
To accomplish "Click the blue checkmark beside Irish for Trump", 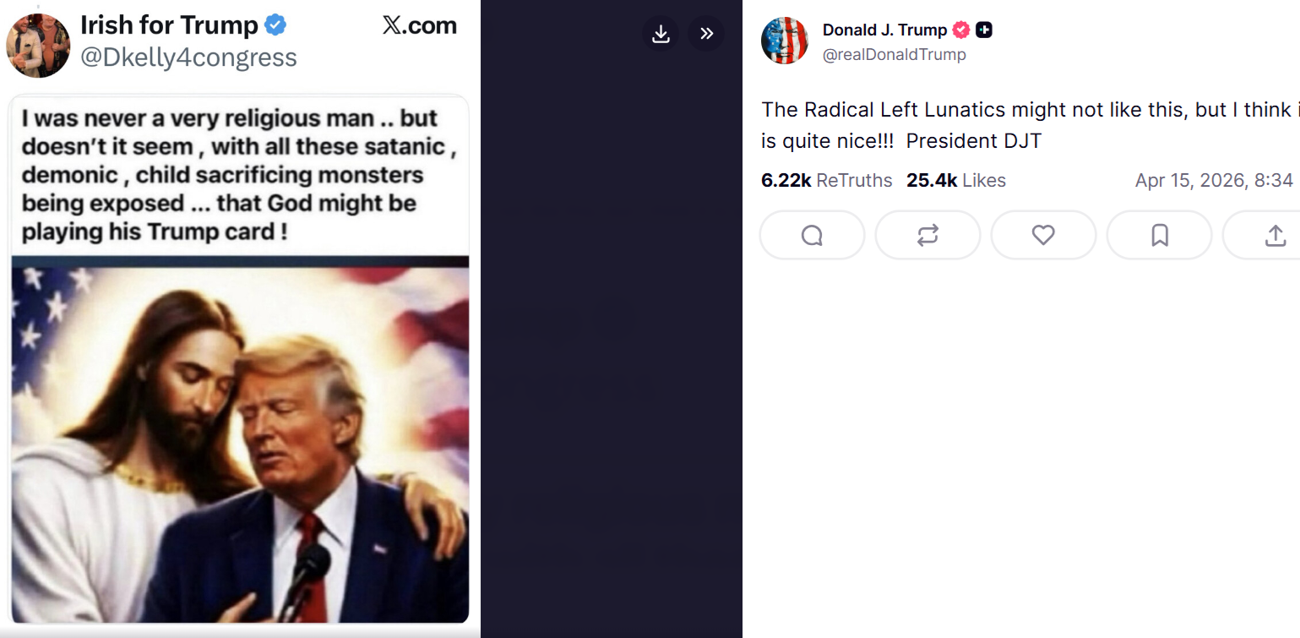I will (x=275, y=25).
